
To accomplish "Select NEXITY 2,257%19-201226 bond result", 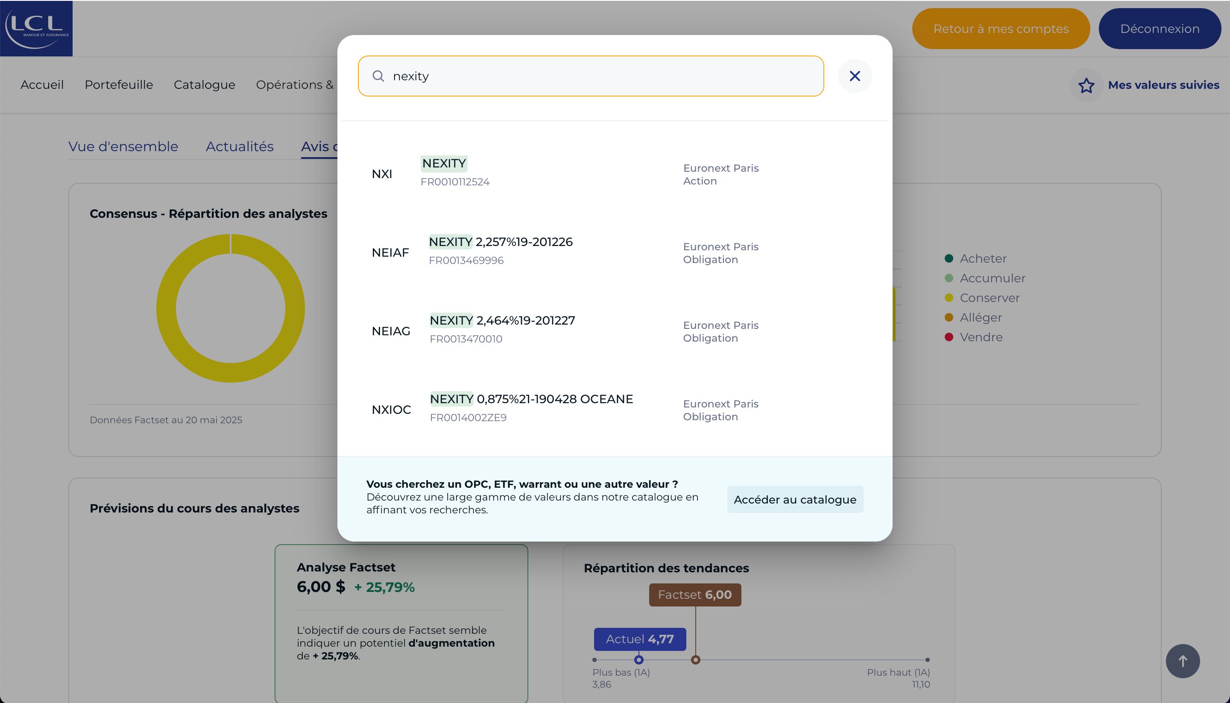I will pos(615,252).
